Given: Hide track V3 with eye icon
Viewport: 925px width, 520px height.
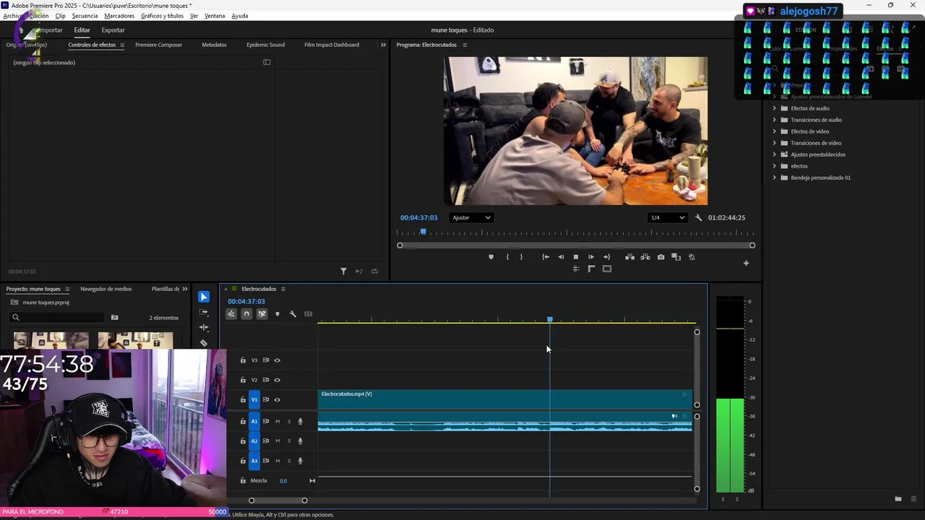Looking at the screenshot, I should [x=277, y=360].
